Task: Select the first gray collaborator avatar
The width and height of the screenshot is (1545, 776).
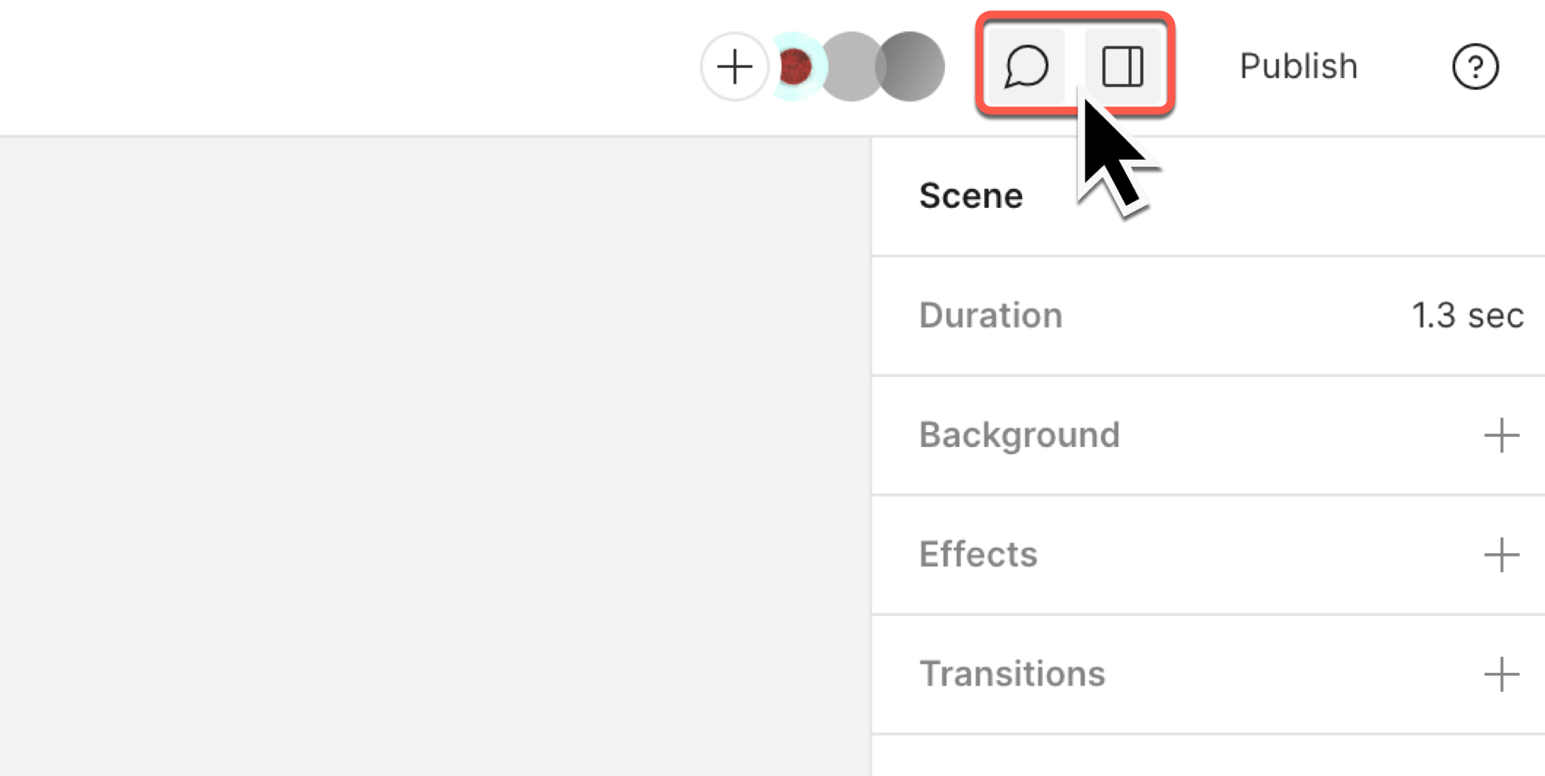Action: 852,66
